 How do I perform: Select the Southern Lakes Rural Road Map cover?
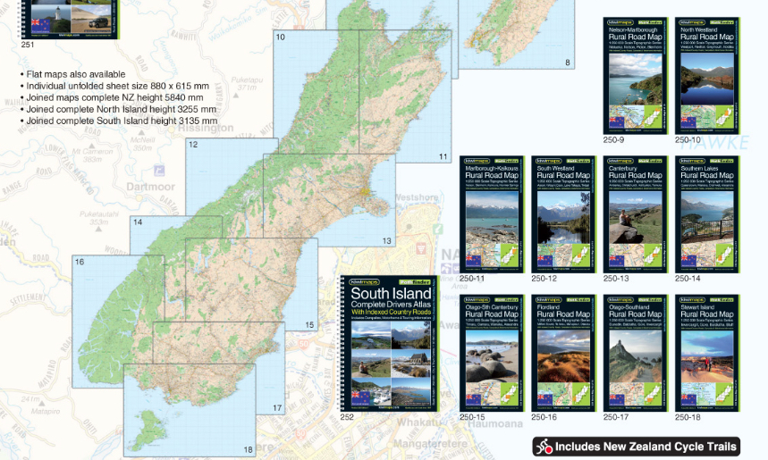[x=707, y=214]
